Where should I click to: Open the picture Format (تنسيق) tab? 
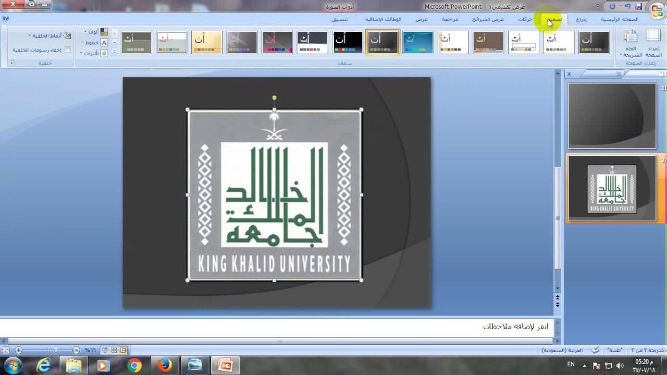(x=340, y=19)
